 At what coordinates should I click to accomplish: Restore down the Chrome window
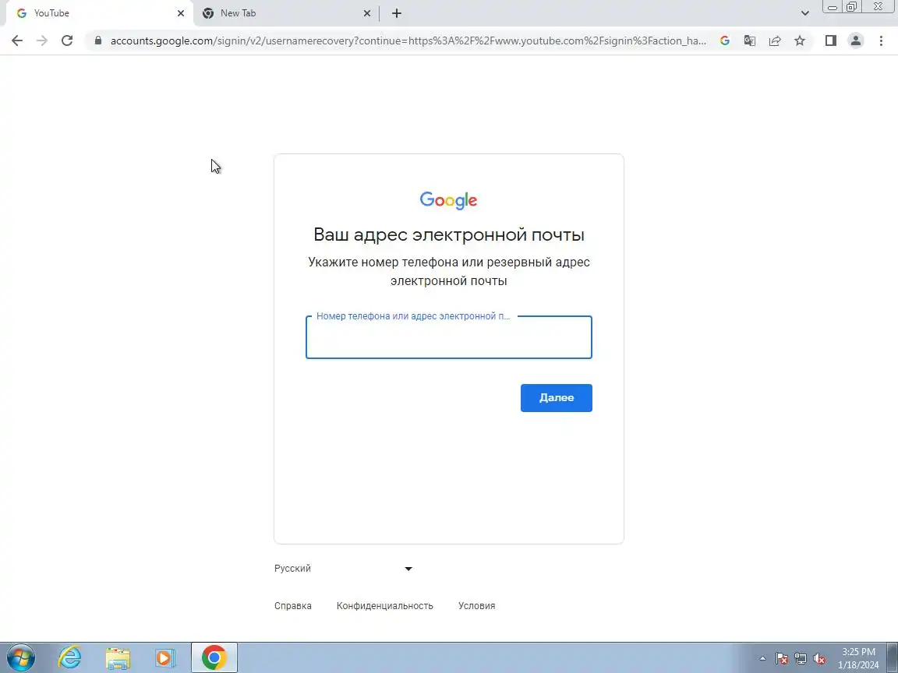pos(851,7)
